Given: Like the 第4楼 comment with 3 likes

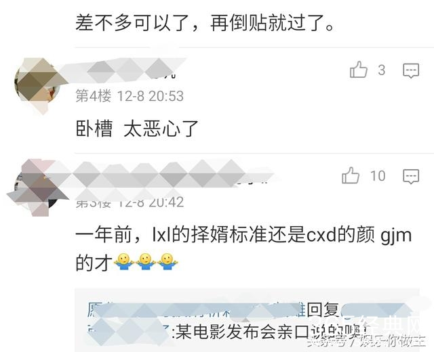Looking at the screenshot, I should [x=359, y=70].
